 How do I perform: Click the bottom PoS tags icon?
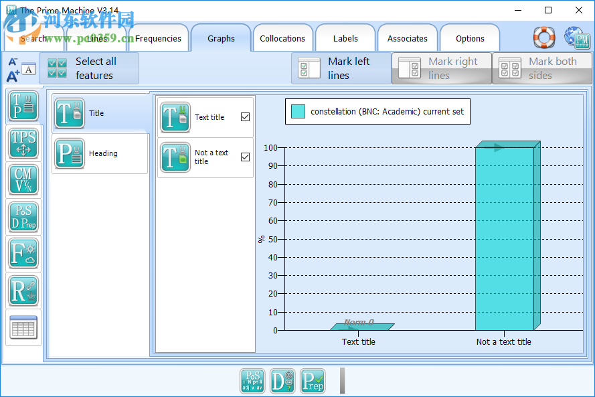click(253, 381)
